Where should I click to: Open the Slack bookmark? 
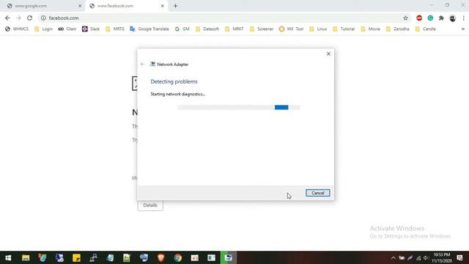click(91, 29)
